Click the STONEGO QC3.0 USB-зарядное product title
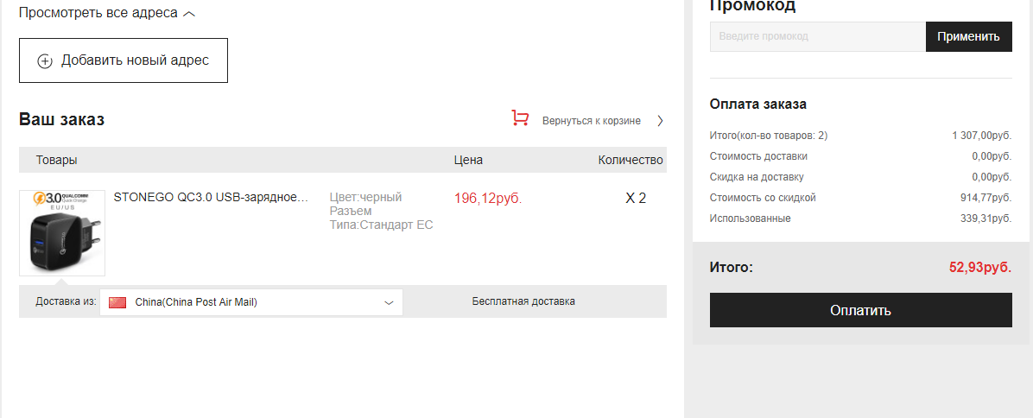The width and height of the screenshot is (1033, 418). click(x=211, y=197)
